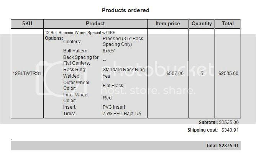Screen dimensions: 256x158
Task: Select the SKU column header
Action: pyautogui.click(x=27, y=24)
